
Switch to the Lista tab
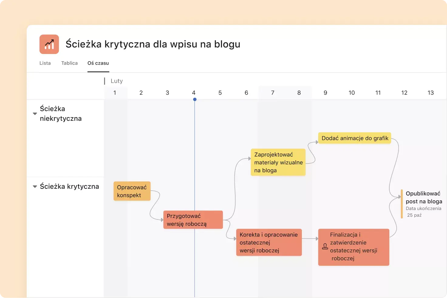(x=45, y=63)
